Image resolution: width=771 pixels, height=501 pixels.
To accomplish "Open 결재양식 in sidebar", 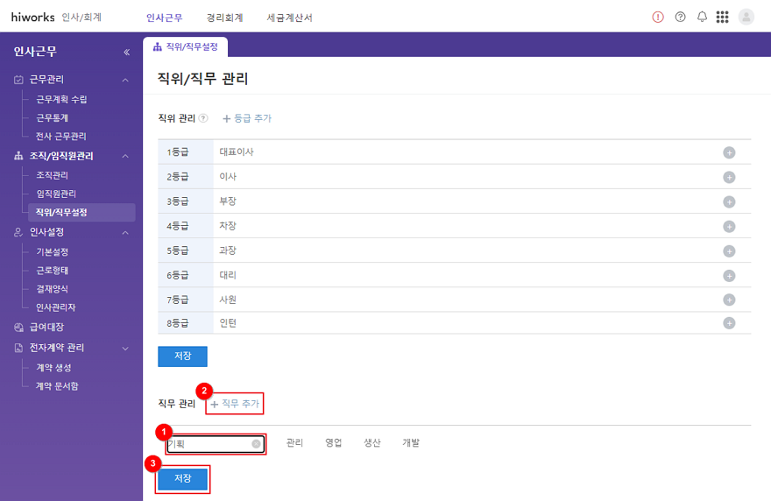I will pos(52,289).
